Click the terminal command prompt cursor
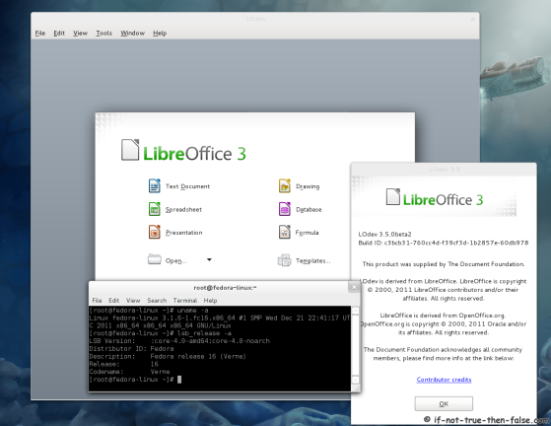The height and width of the screenshot is (426, 551). pos(179,380)
